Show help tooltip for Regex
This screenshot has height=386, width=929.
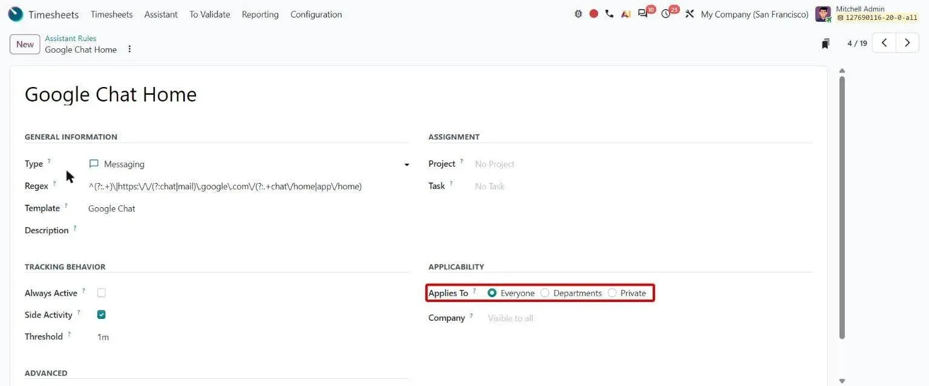pyautogui.click(x=54, y=183)
